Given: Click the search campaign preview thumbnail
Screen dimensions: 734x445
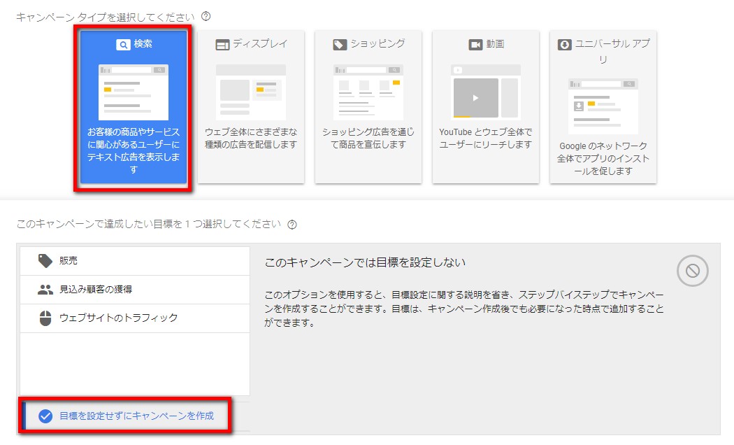Looking at the screenshot, I should click(x=134, y=92).
